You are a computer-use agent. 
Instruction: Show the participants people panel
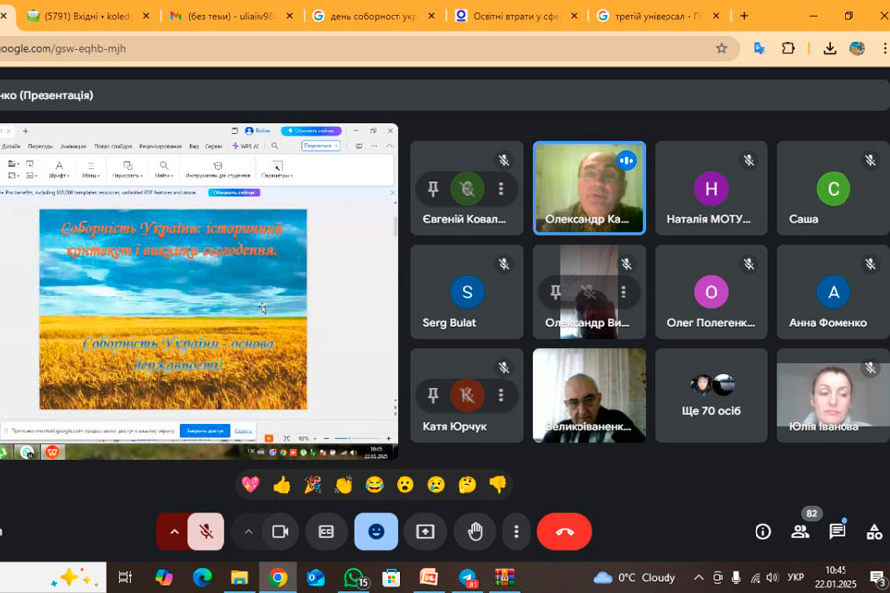[800, 531]
